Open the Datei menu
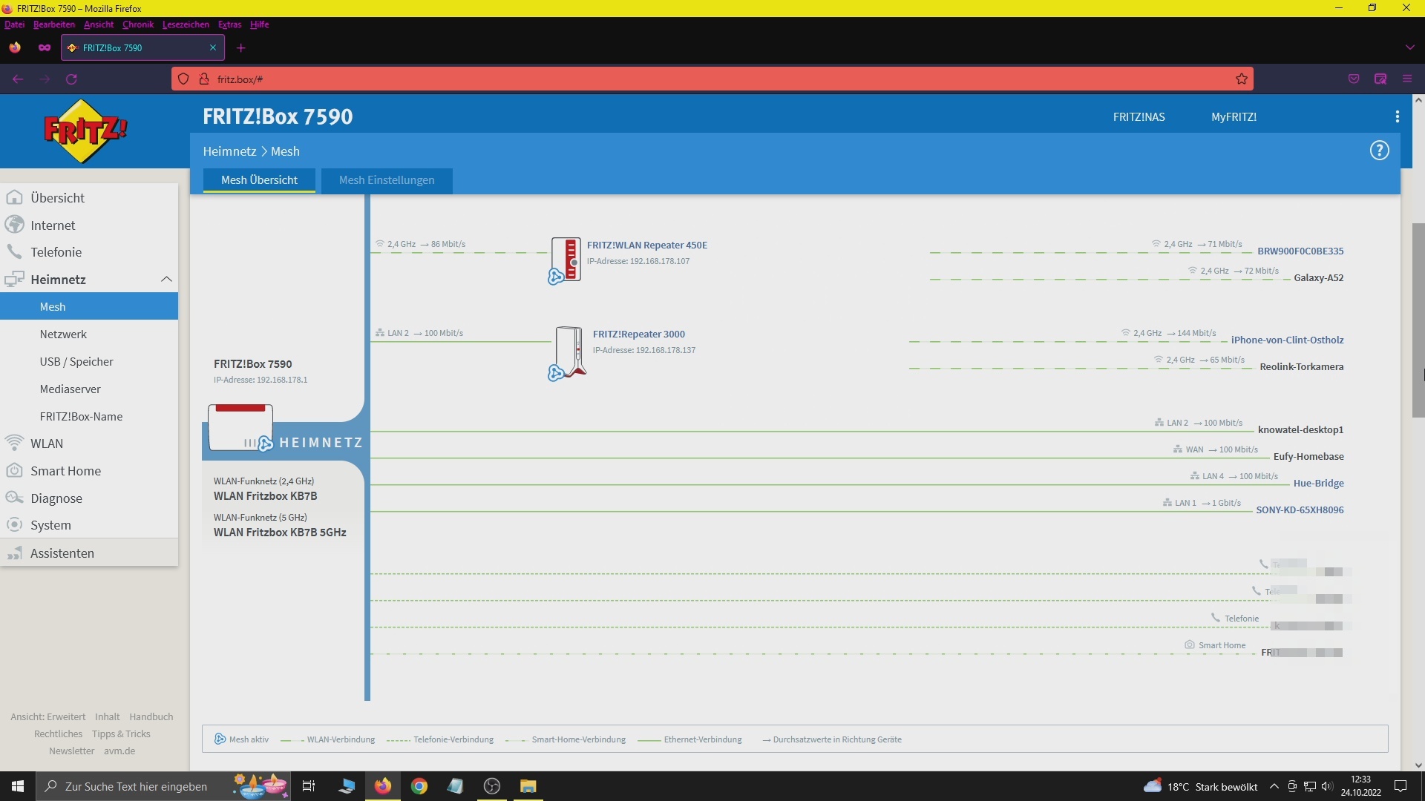Viewport: 1425px width, 801px height. (x=14, y=24)
